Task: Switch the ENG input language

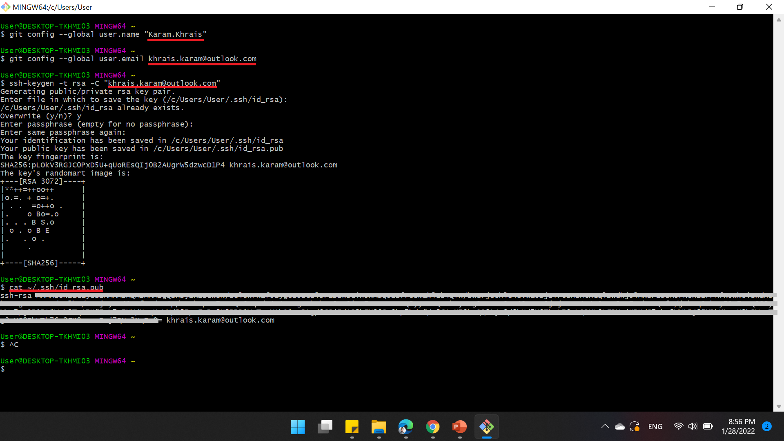Action: (x=655, y=426)
